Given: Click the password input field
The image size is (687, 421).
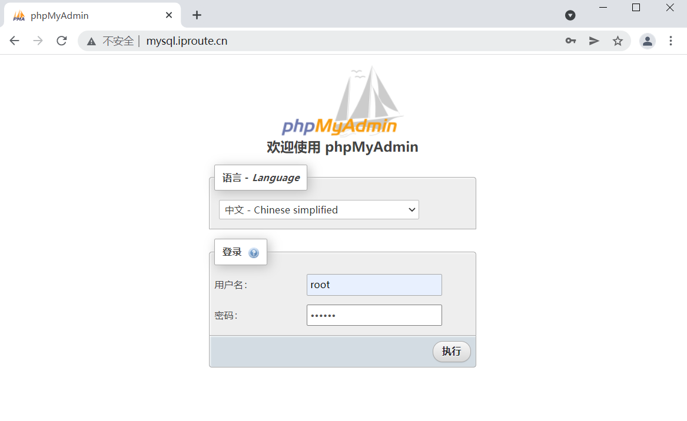Looking at the screenshot, I should (374, 315).
